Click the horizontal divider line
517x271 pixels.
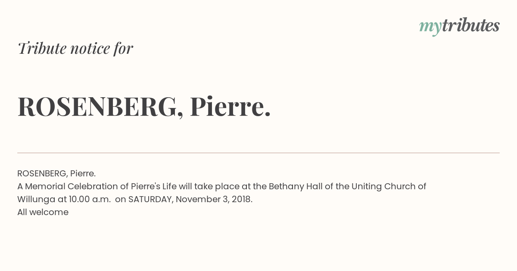pos(258,153)
